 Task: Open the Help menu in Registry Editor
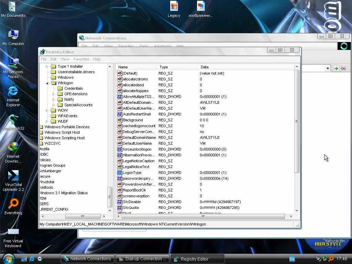97,59
